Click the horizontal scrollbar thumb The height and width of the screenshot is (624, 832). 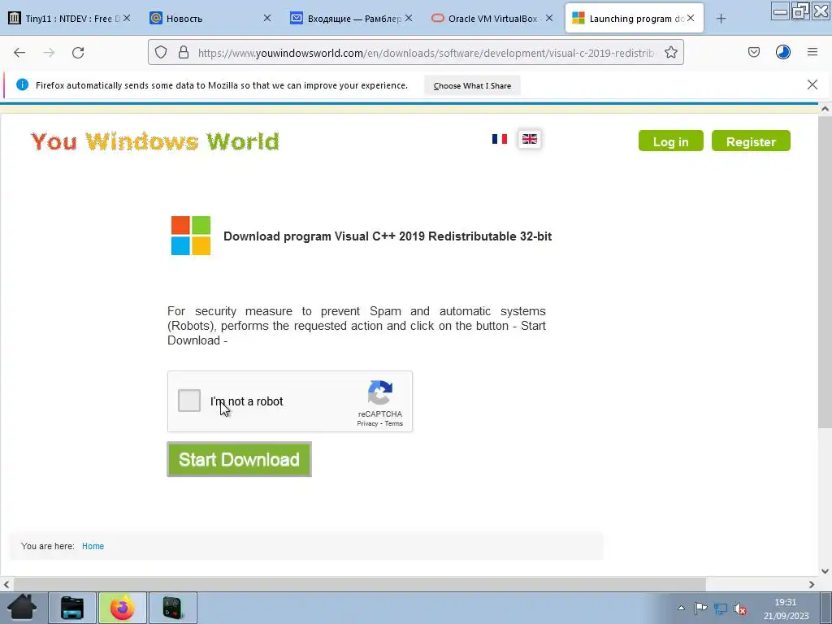tap(359, 584)
